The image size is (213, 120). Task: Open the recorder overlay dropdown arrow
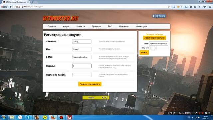(x=166, y=113)
